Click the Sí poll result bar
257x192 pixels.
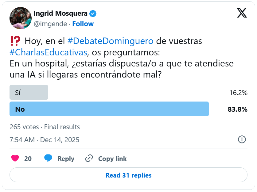[29, 92]
